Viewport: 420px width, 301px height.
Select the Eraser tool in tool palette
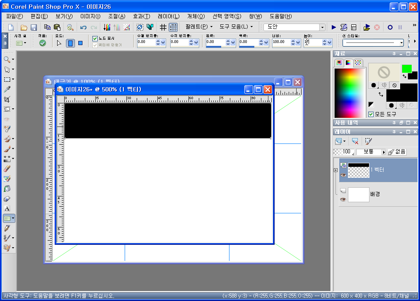[7, 168]
